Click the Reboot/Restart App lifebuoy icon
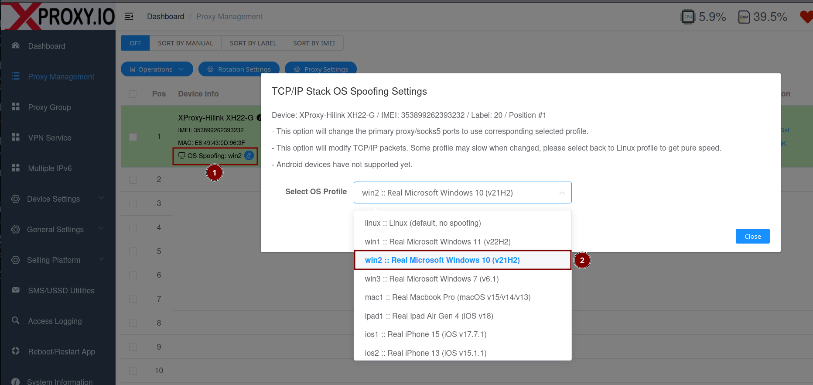The height and width of the screenshot is (385, 813). (x=16, y=351)
